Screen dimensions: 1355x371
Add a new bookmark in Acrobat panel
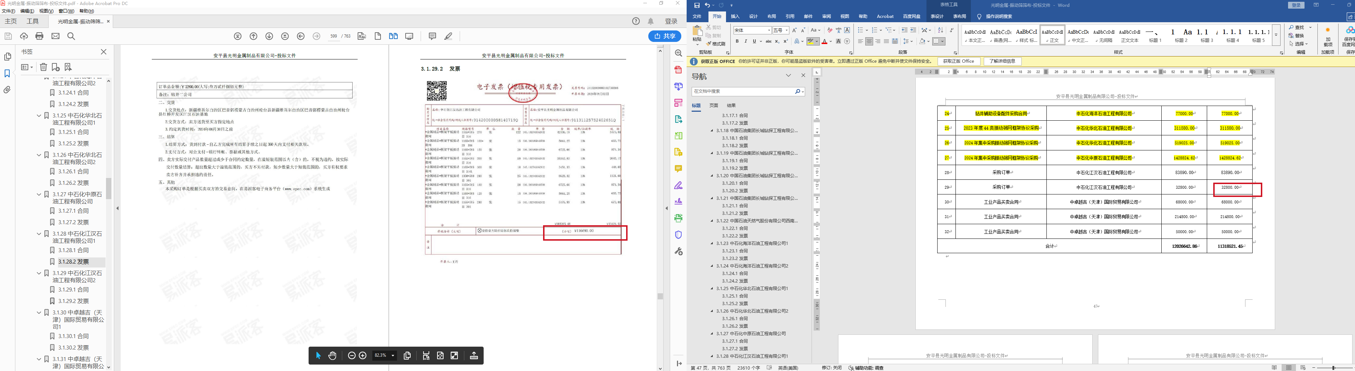[x=56, y=67]
